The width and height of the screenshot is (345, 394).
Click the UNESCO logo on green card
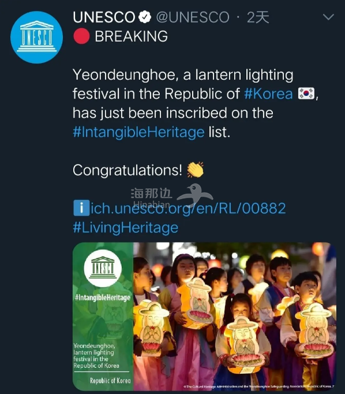103,268
